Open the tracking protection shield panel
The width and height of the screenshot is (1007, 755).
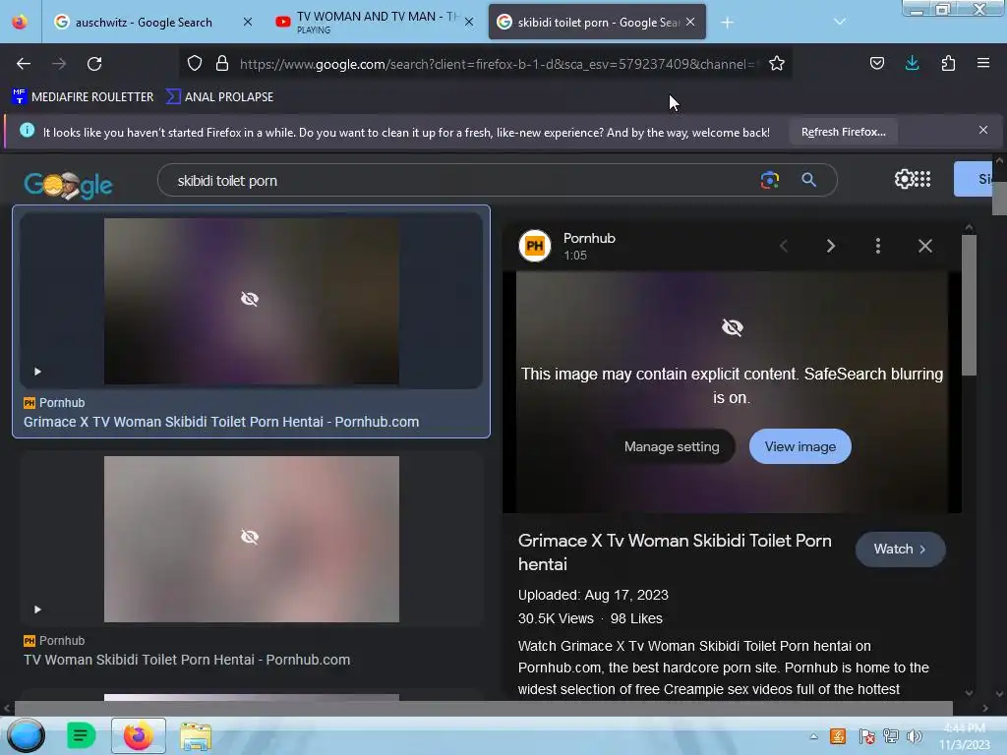coord(195,63)
